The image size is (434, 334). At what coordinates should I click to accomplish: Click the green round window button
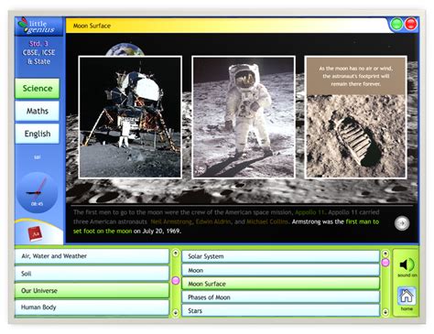[x=396, y=24]
